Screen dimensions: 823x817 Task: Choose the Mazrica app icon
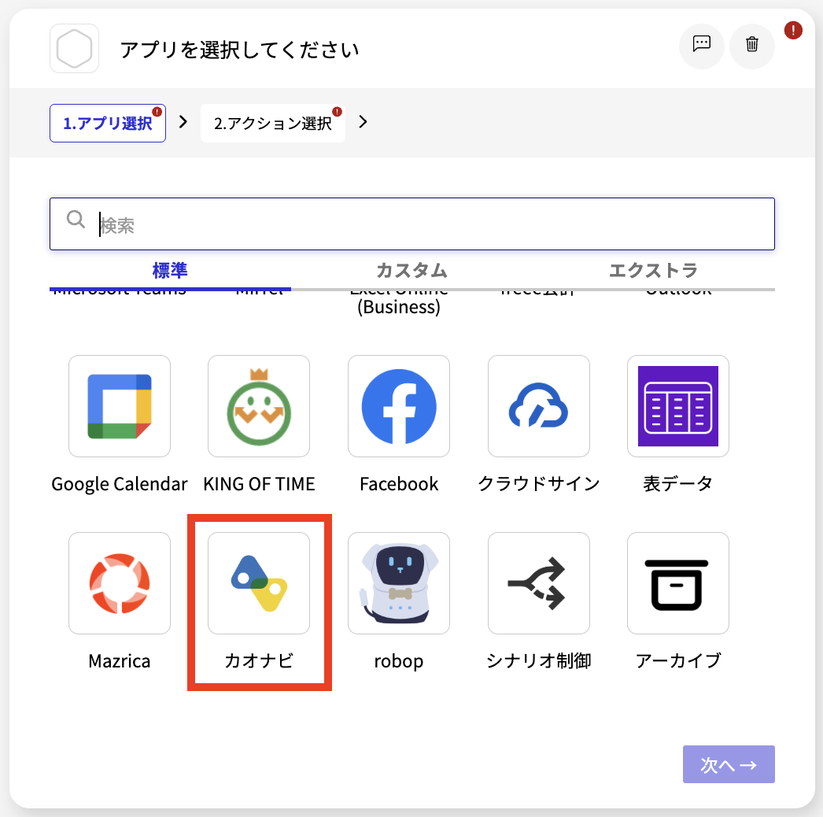tap(120, 583)
